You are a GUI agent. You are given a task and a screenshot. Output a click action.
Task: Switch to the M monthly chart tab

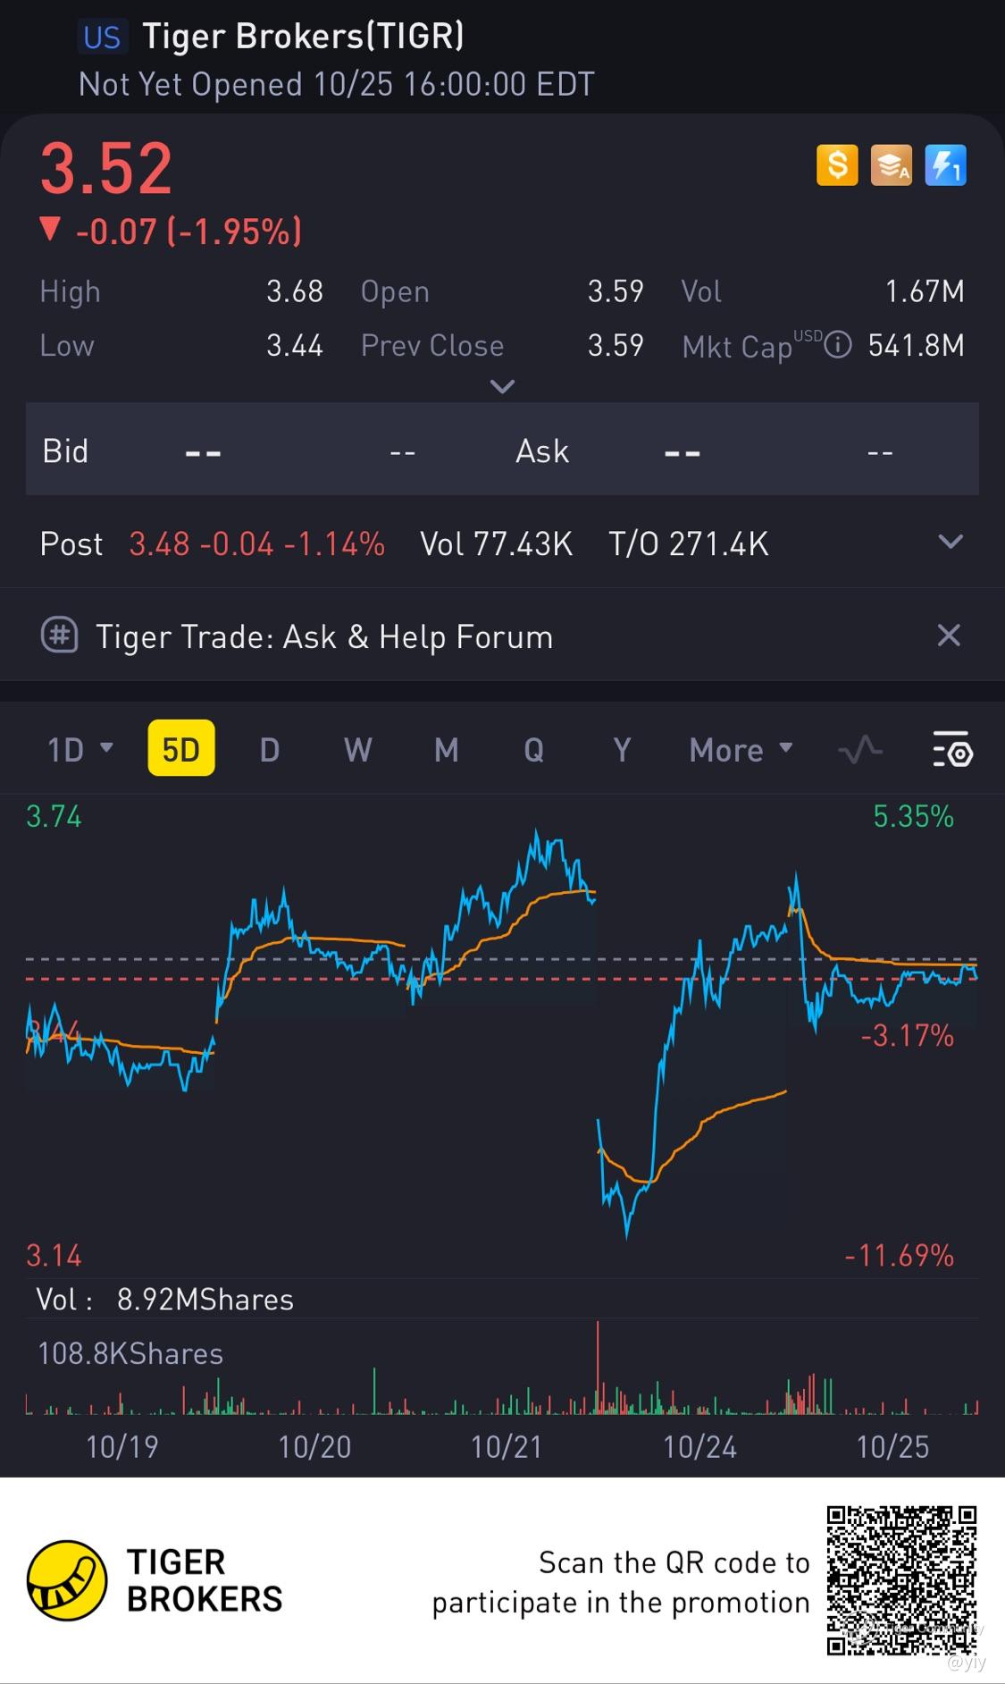click(x=446, y=750)
